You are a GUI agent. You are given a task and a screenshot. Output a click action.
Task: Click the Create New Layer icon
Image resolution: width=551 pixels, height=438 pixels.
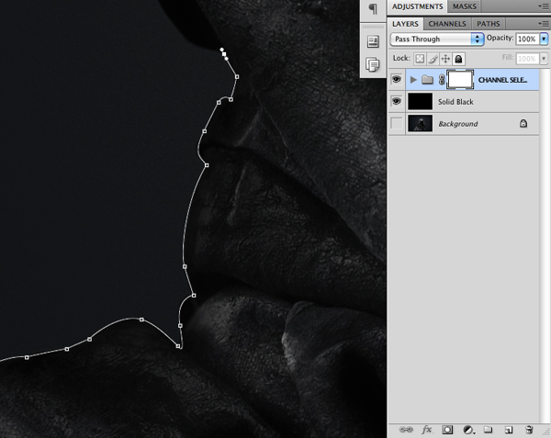(x=508, y=429)
